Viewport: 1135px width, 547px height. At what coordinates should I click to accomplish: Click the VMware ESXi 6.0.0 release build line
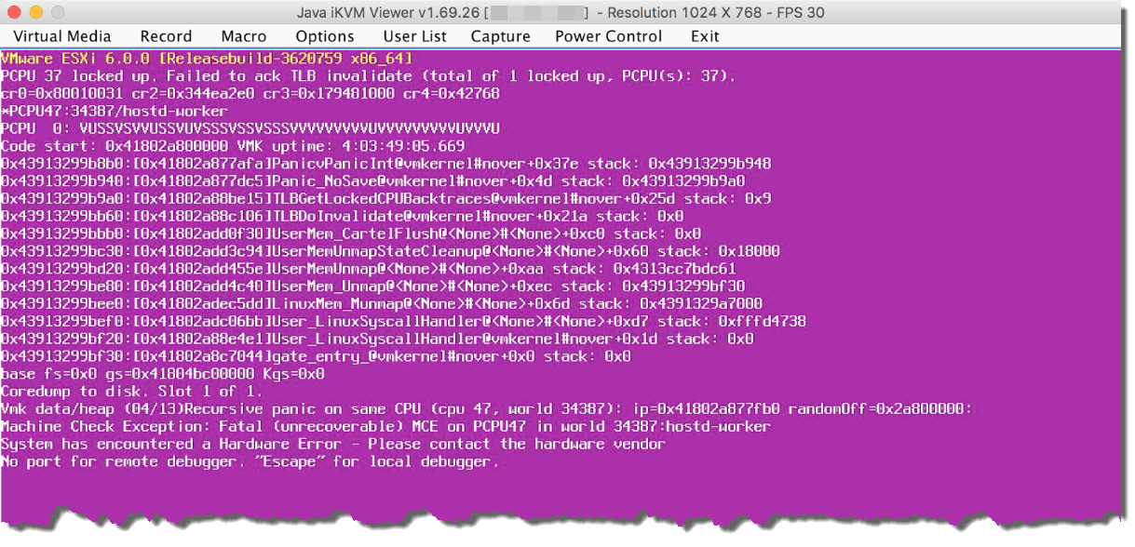coord(207,58)
